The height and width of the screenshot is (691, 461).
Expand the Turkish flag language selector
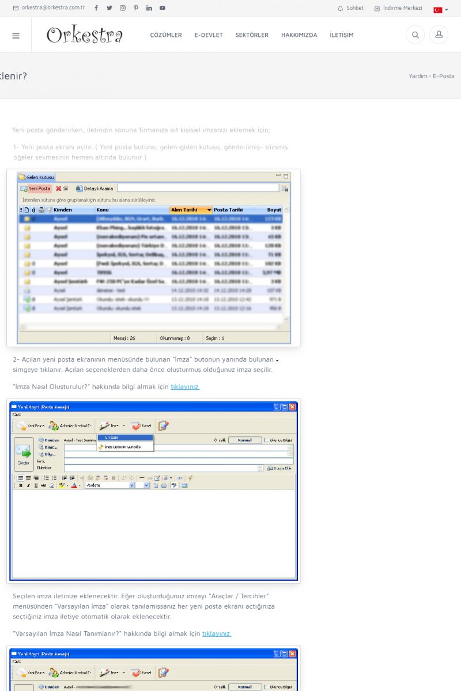coord(441,10)
